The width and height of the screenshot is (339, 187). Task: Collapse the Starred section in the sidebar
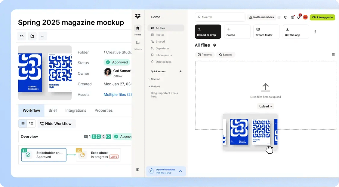coord(155,79)
